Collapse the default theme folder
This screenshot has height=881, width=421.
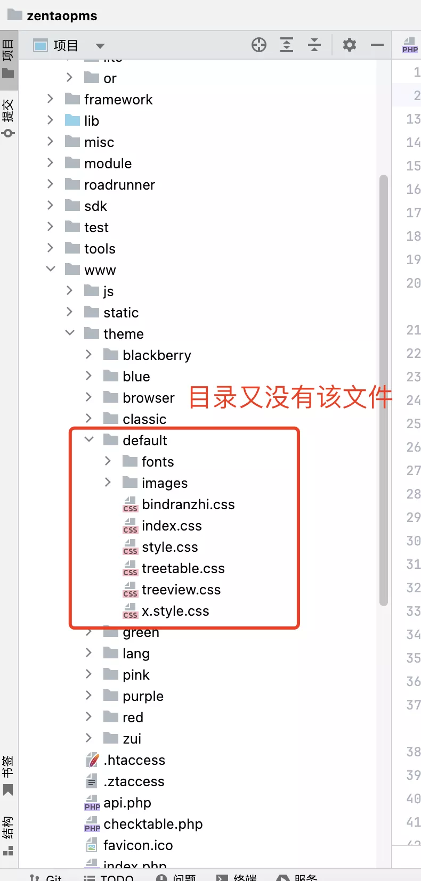point(89,439)
